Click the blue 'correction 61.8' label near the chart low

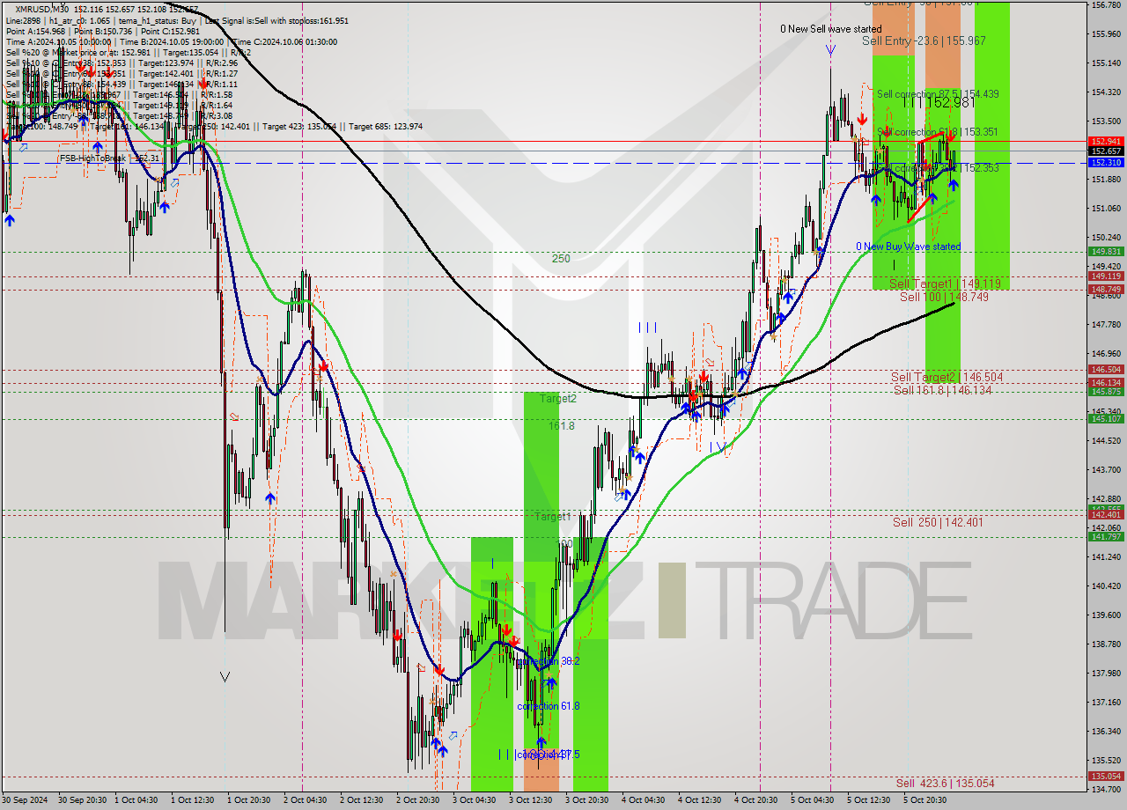pyautogui.click(x=549, y=706)
